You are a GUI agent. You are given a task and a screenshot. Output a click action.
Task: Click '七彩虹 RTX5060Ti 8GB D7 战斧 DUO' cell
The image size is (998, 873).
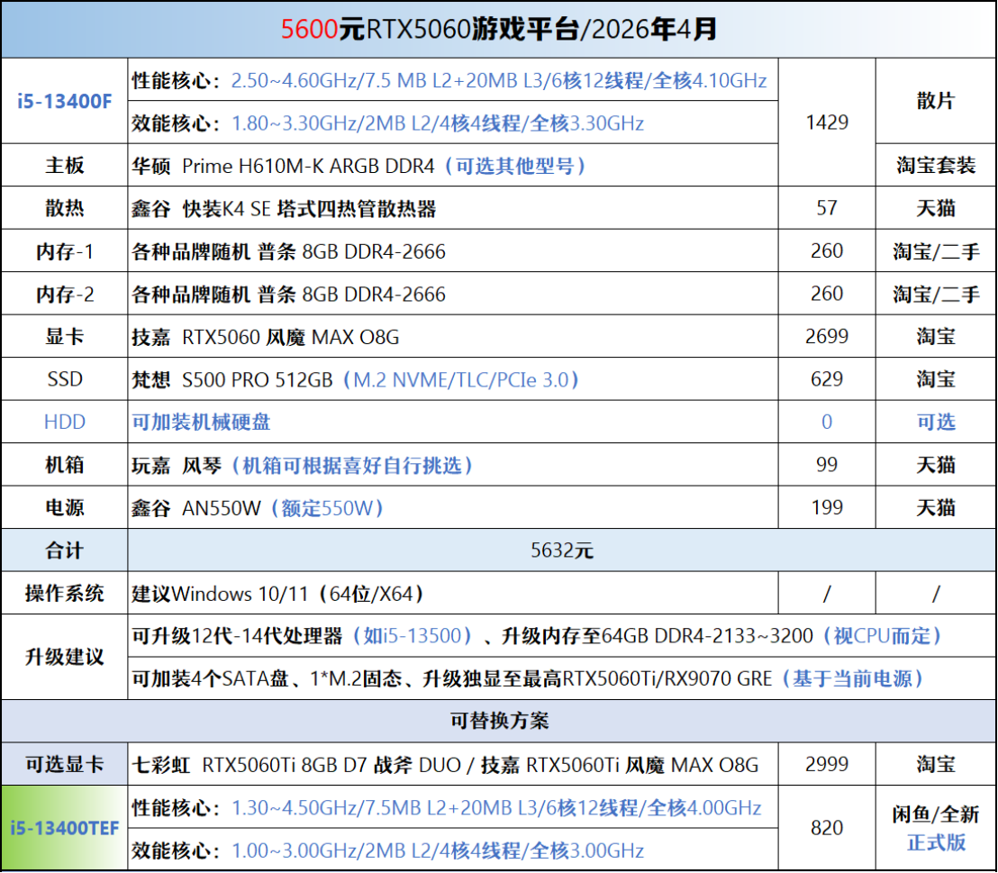point(452,764)
